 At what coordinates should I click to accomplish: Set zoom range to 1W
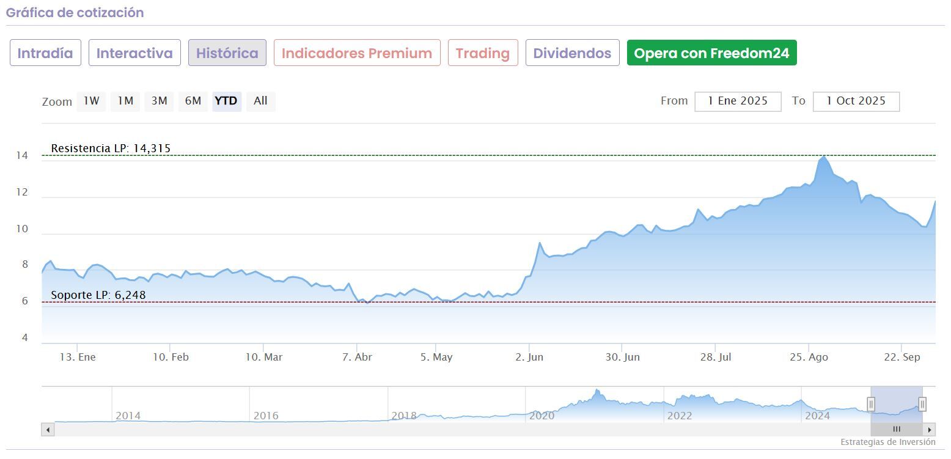tap(91, 101)
